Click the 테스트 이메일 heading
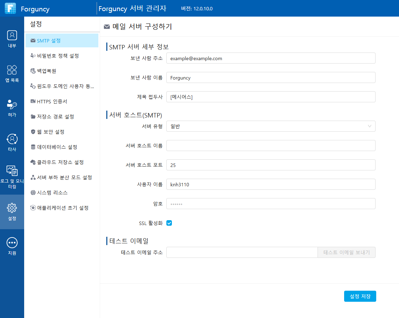This screenshot has height=318, width=399. click(x=129, y=241)
